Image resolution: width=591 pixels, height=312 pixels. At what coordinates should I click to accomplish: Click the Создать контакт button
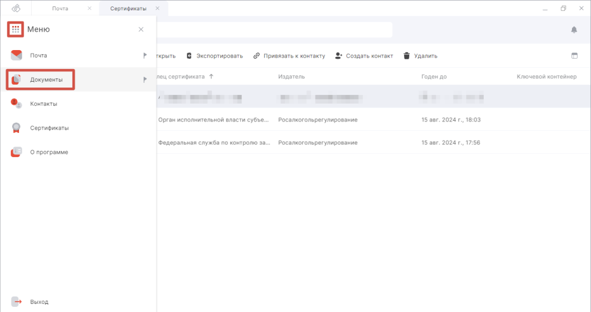click(x=364, y=56)
